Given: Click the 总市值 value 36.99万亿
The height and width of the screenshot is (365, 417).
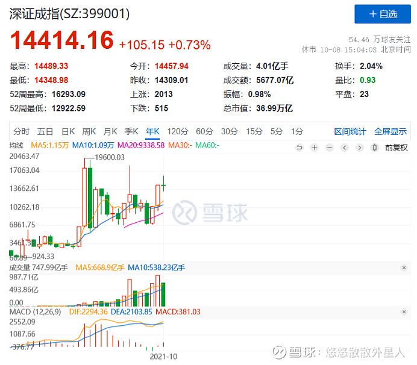Looking at the screenshot, I should 274,108.
